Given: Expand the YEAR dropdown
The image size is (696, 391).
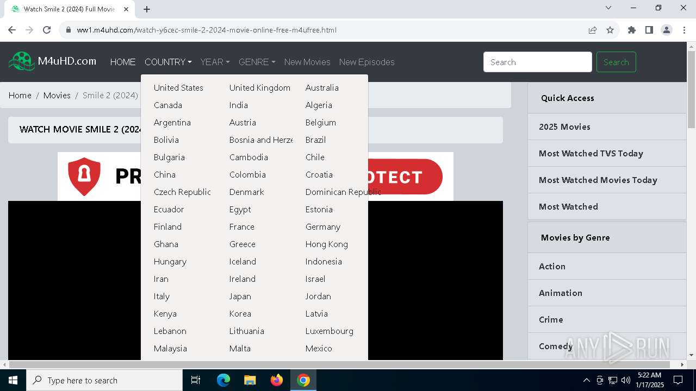Looking at the screenshot, I should [x=215, y=62].
